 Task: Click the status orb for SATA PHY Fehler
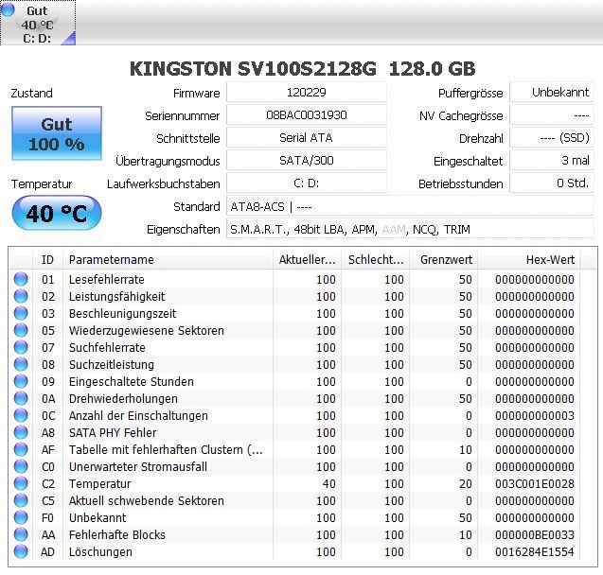(21, 432)
